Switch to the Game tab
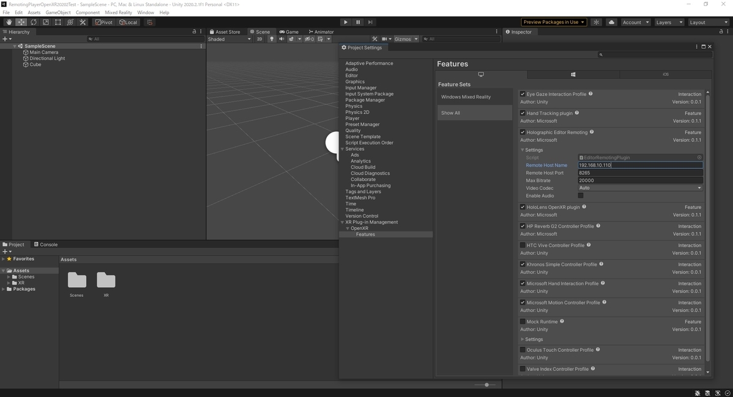This screenshot has width=733, height=397. (290, 31)
